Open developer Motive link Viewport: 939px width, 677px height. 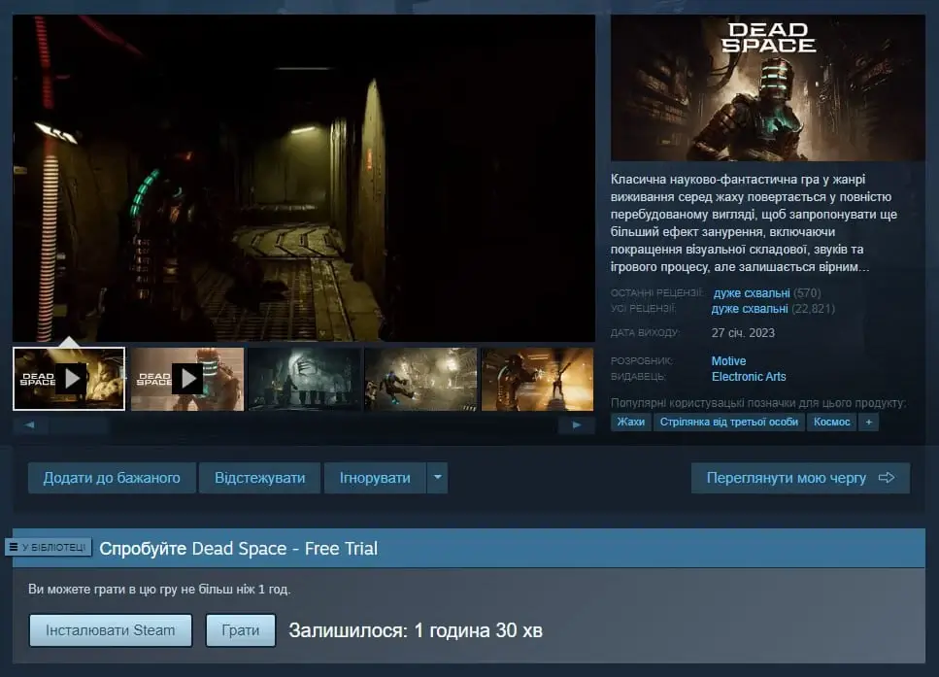pyautogui.click(x=728, y=360)
